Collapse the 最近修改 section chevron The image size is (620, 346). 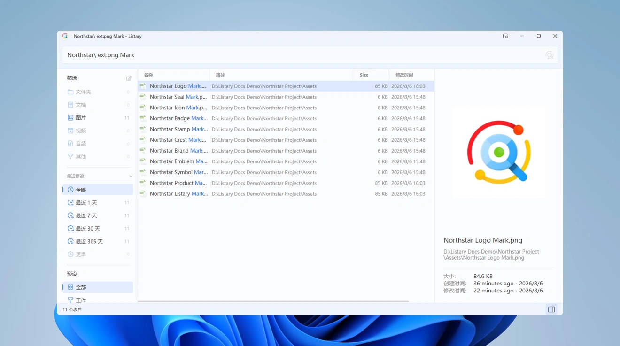(131, 176)
